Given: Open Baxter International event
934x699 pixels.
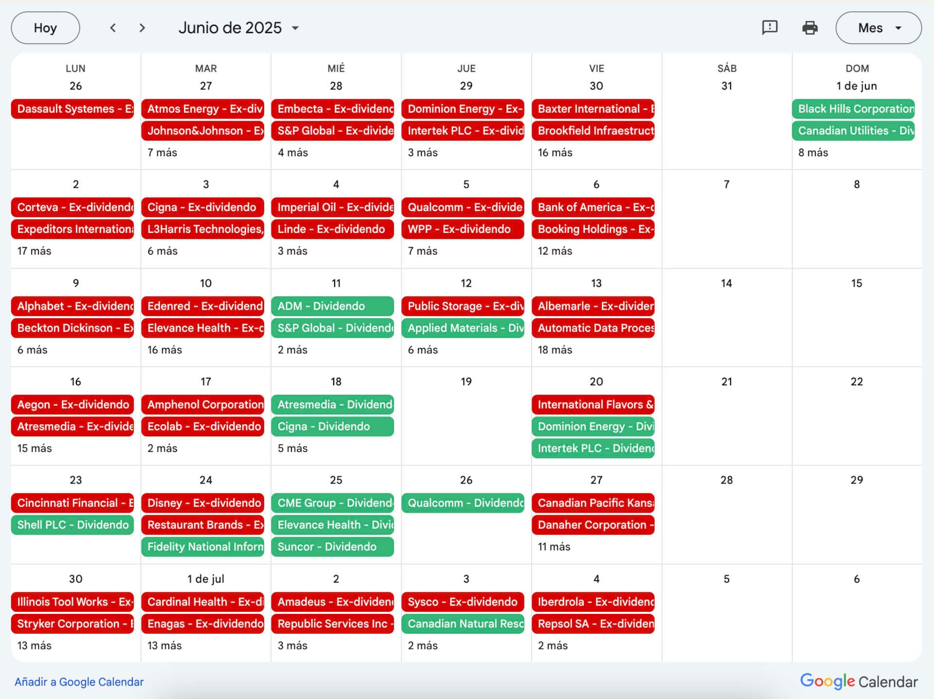Looking at the screenshot, I should pos(593,109).
